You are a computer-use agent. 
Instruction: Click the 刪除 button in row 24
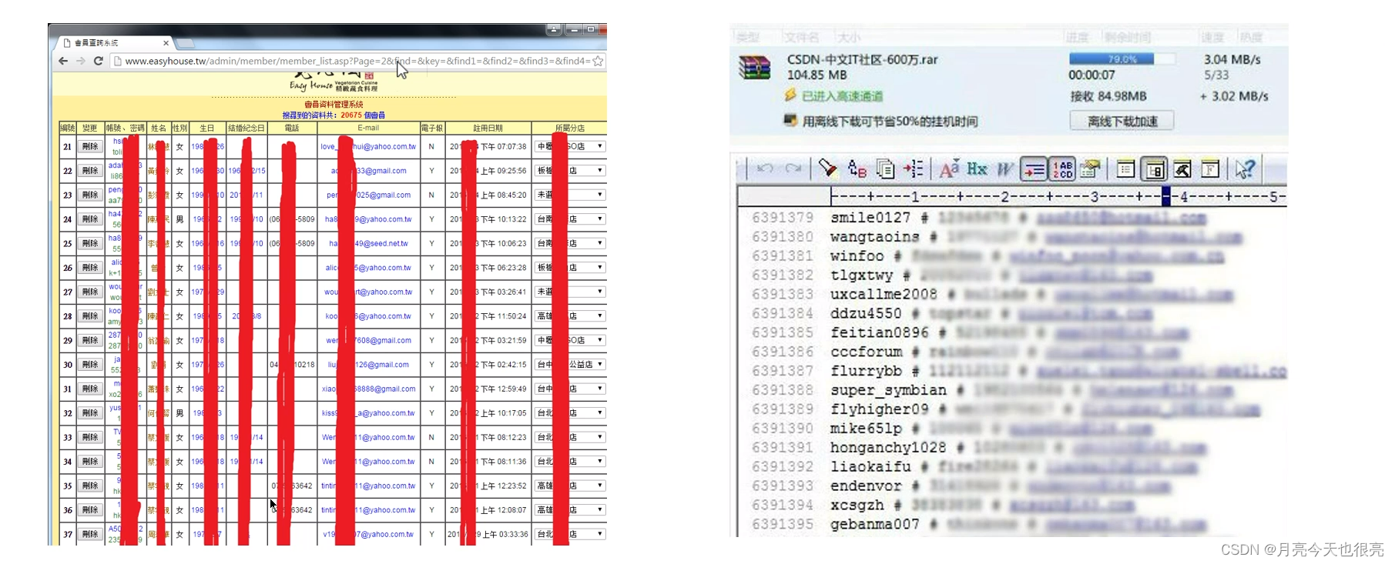click(90, 219)
